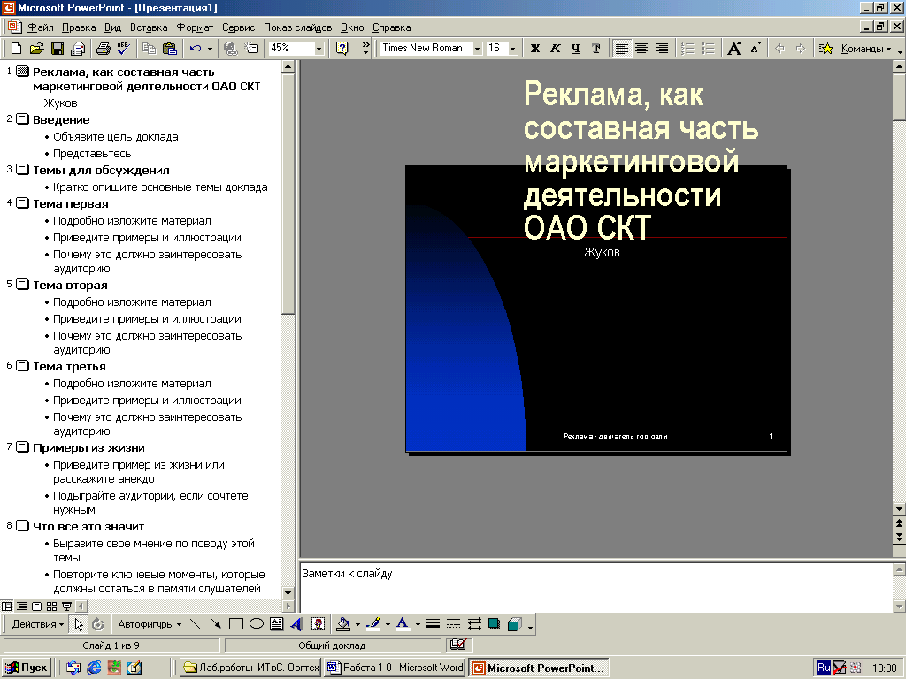
Task: Open the Arrow Style tool
Action: [474, 624]
